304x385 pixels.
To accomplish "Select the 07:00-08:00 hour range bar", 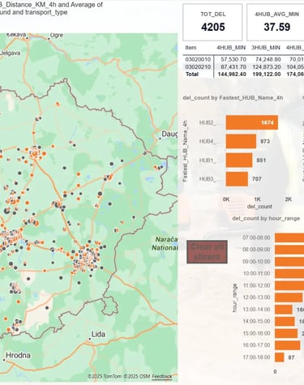I will coord(289,237).
